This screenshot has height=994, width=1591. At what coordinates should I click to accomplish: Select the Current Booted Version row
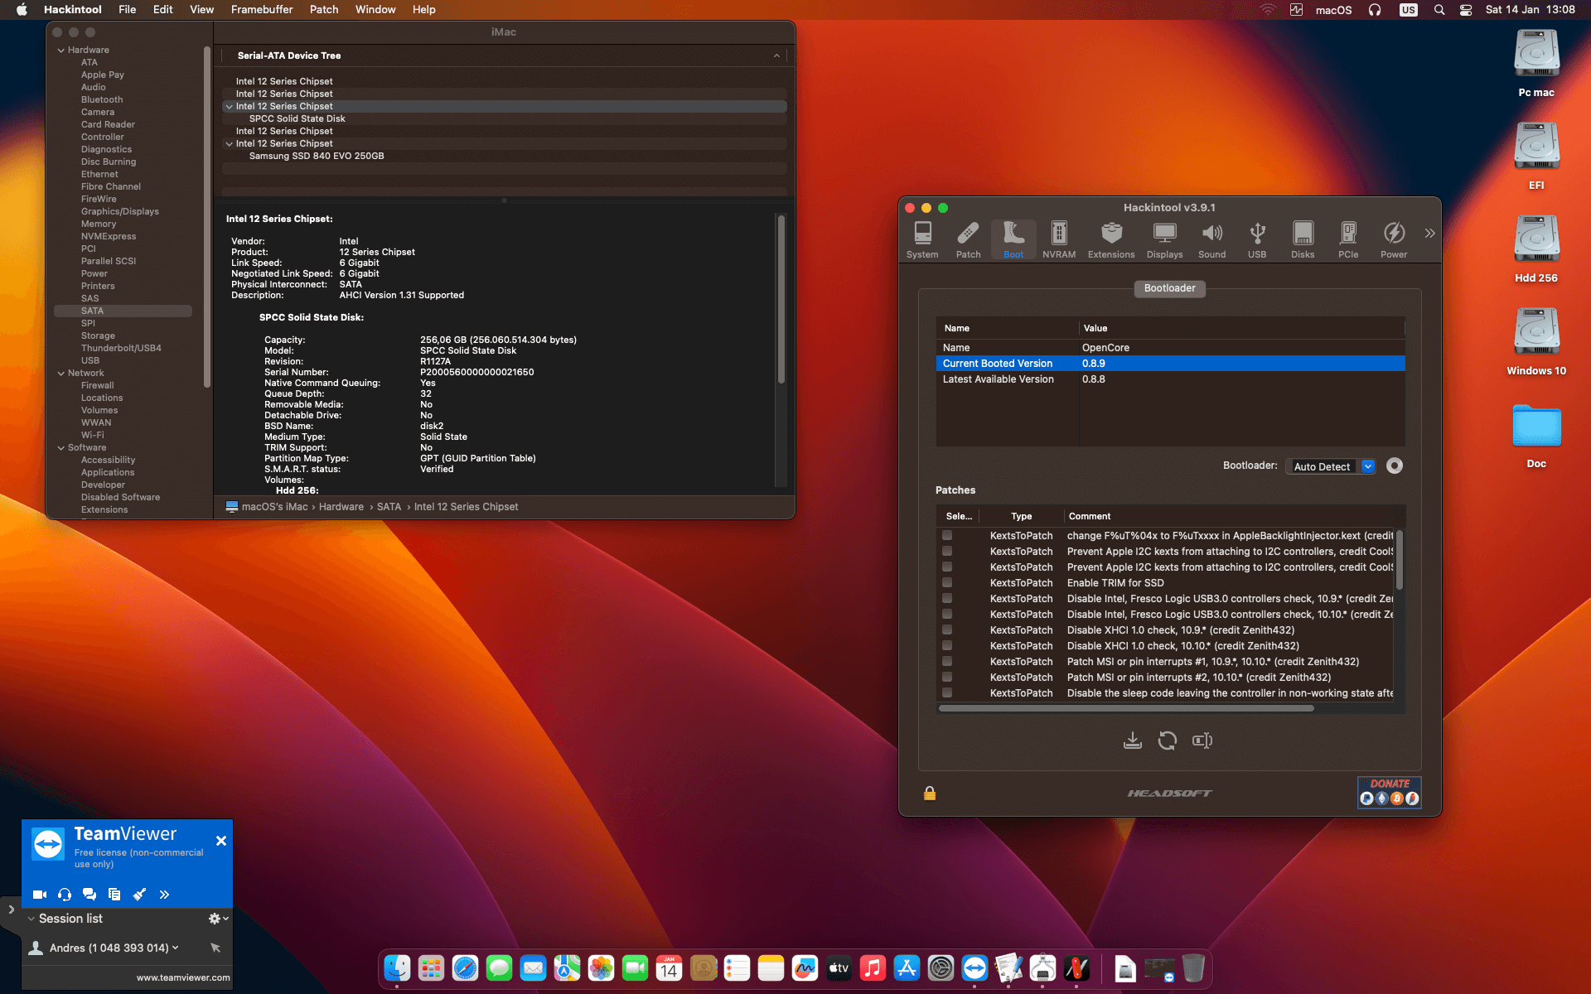[1170, 364]
